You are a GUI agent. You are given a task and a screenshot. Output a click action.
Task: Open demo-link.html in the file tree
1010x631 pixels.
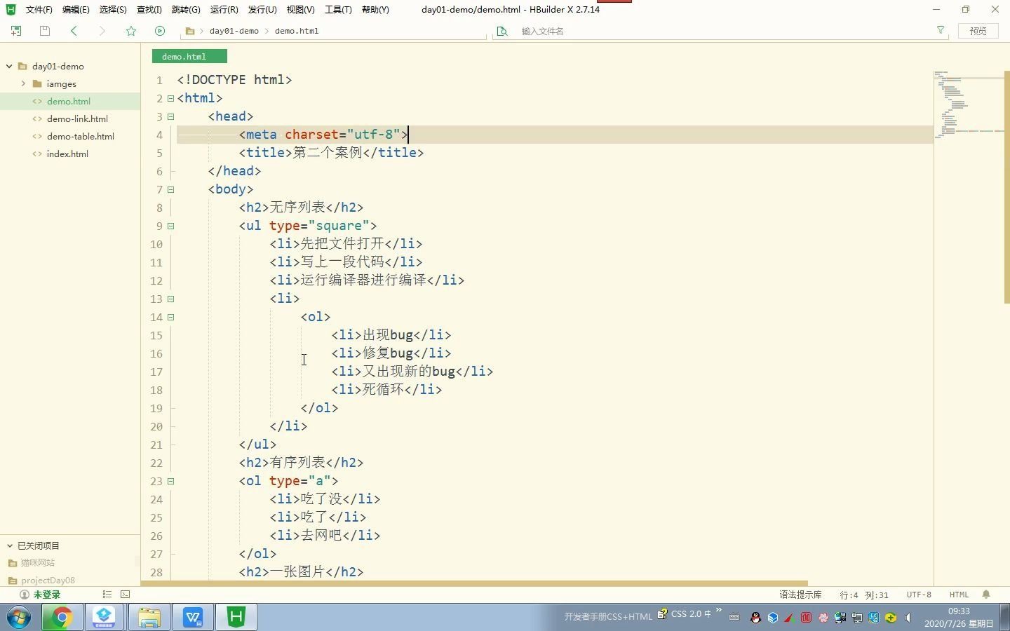click(x=77, y=118)
